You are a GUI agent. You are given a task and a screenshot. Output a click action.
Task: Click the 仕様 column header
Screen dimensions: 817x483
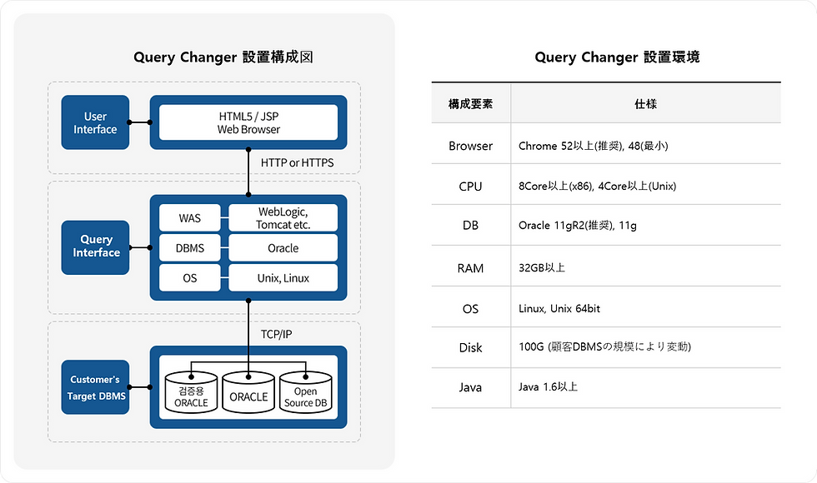(x=645, y=103)
